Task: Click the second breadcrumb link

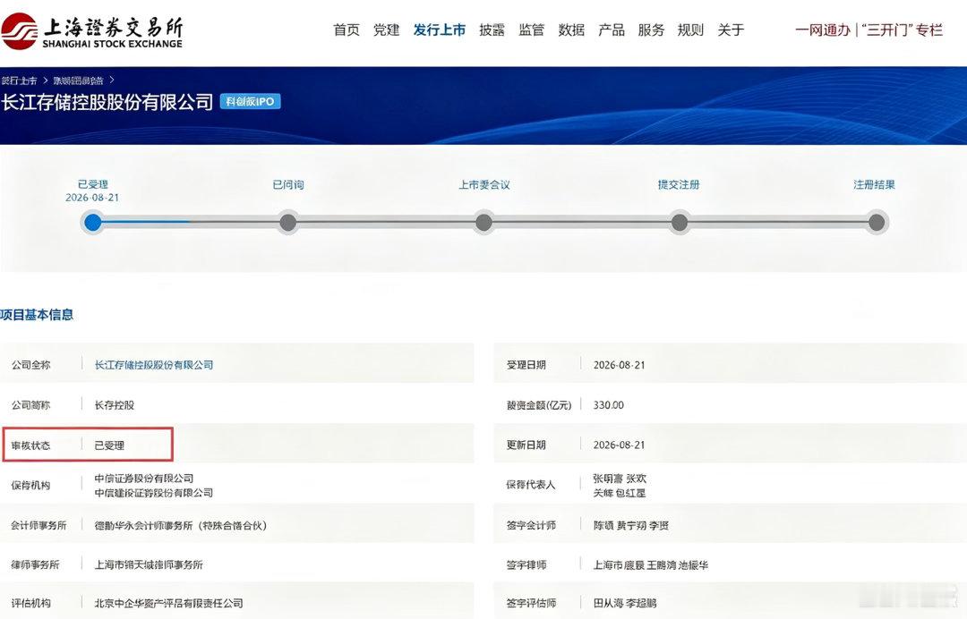Action: (78, 81)
